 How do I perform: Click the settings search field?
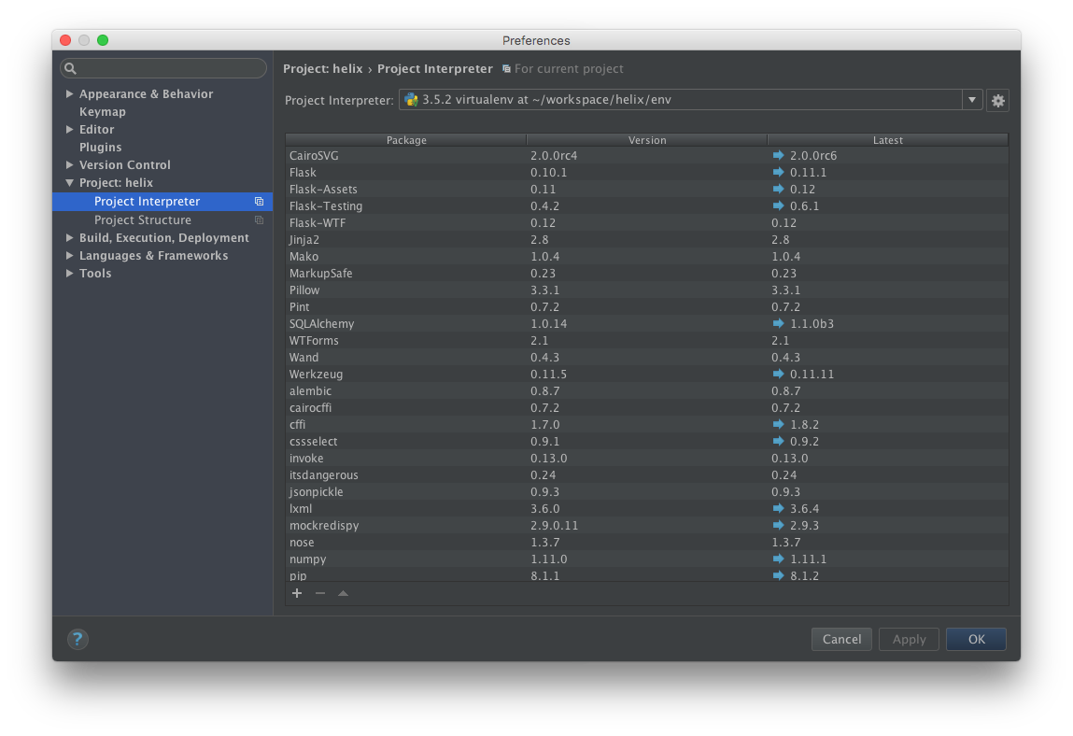pos(162,68)
